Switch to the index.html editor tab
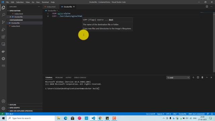Image resolution: width=215 pixels, height=121 pixels. tap(51, 7)
